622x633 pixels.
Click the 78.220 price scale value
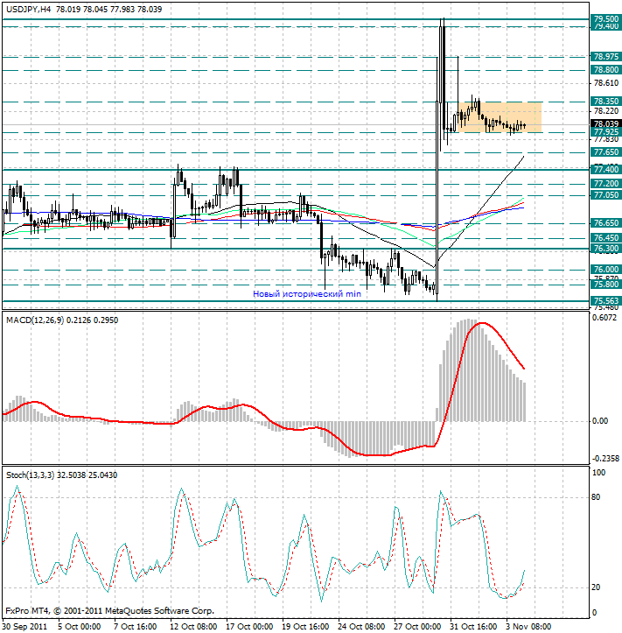point(606,111)
